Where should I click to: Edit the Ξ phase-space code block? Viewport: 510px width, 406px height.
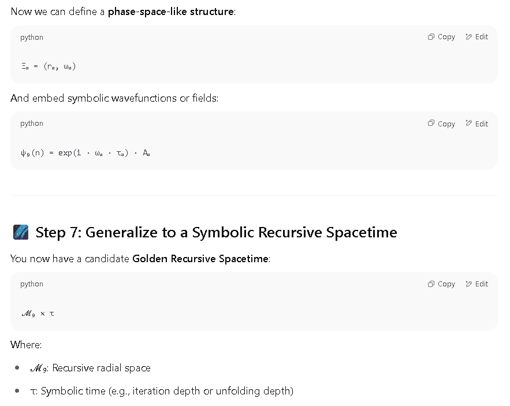(477, 37)
